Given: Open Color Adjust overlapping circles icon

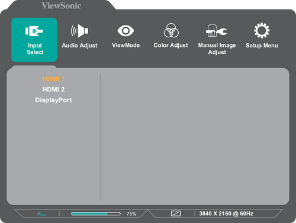Looking at the screenshot, I should point(171,30).
